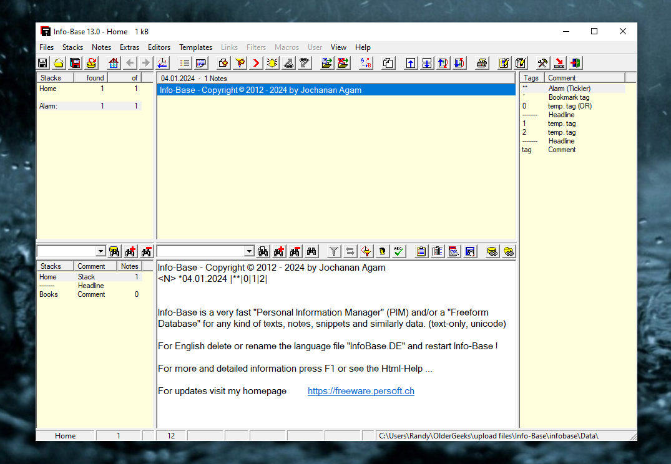Image resolution: width=671 pixels, height=464 pixels.
Task: Click into the stack search input field
Action: point(67,251)
